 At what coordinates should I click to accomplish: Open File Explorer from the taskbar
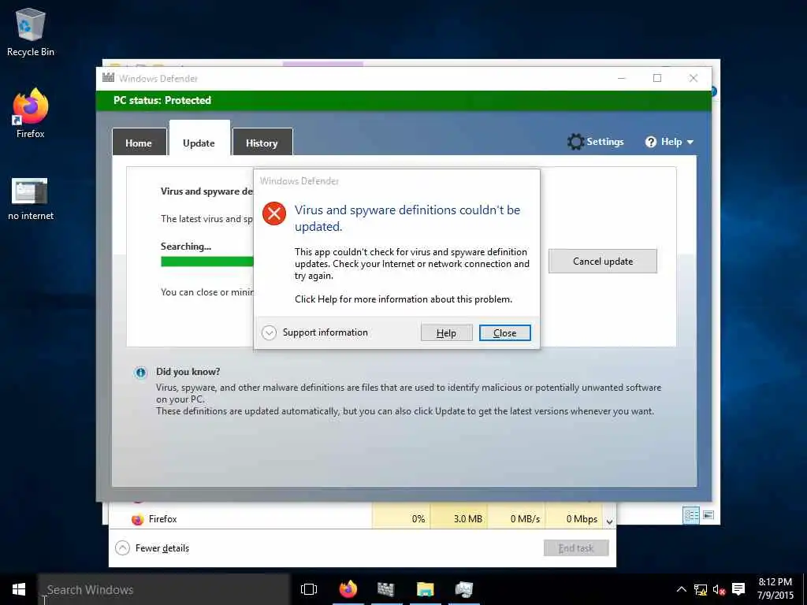tap(425, 589)
